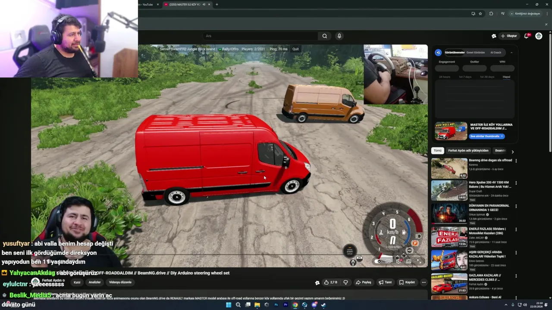Open the KÖY YOLLARI thumbnail in vidIQ panel

click(451, 131)
